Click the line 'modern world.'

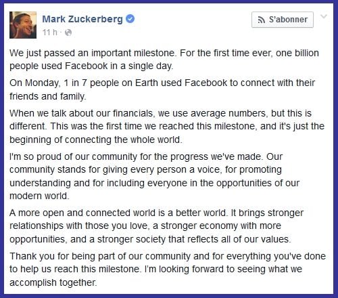click(39, 196)
